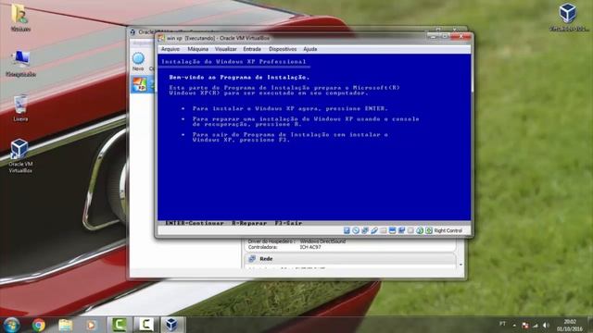The height and width of the screenshot is (333, 593).
Task: Click the hard disk activity status icon
Action: [x=347, y=230]
